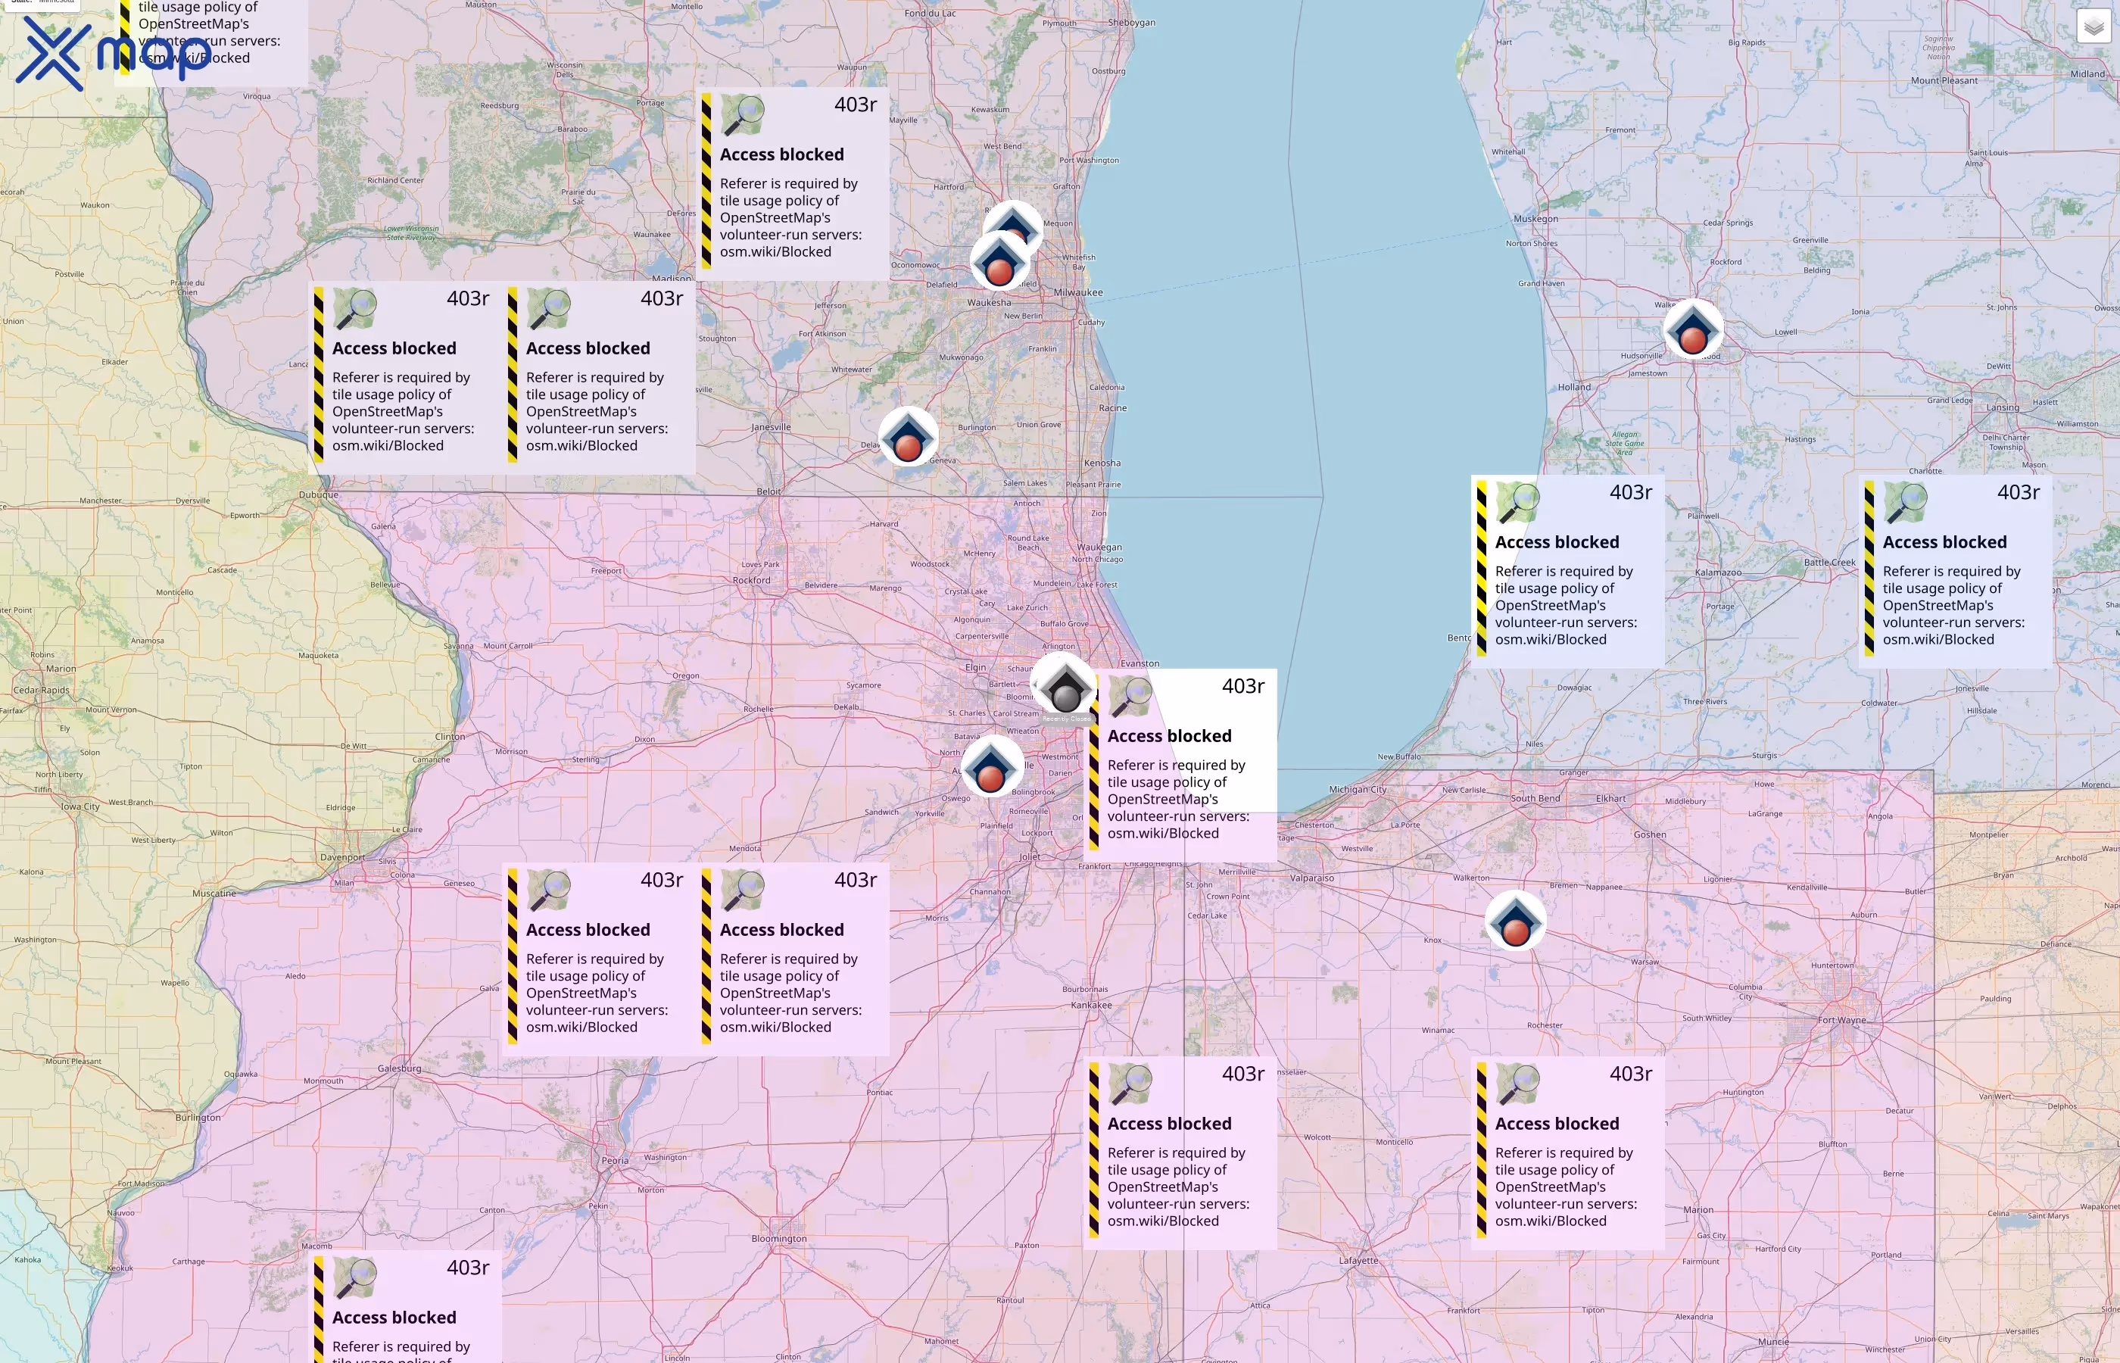2120x1363 pixels.
Task: Click the Michigan City label
Action: (x=1358, y=790)
